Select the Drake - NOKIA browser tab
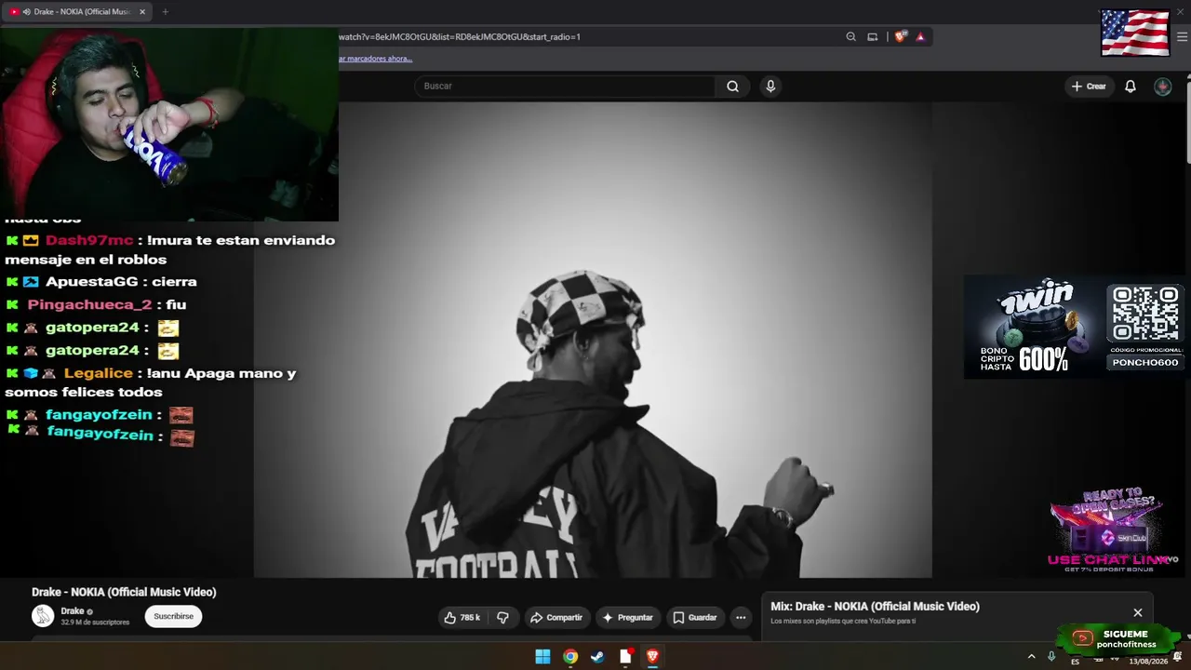The width and height of the screenshot is (1191, 670). [77, 12]
